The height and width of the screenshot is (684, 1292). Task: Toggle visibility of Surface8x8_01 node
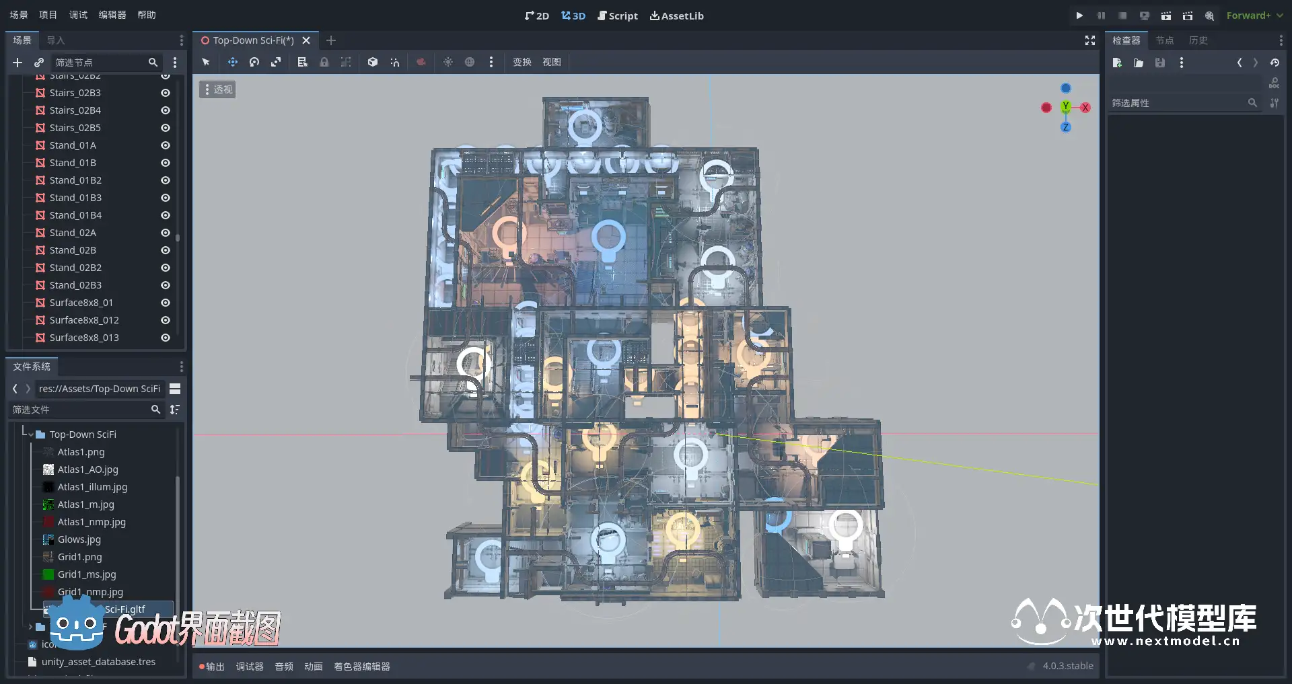pyautogui.click(x=165, y=303)
